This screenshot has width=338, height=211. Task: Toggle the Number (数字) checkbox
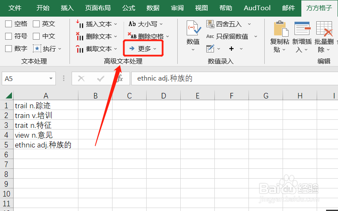pos(8,49)
